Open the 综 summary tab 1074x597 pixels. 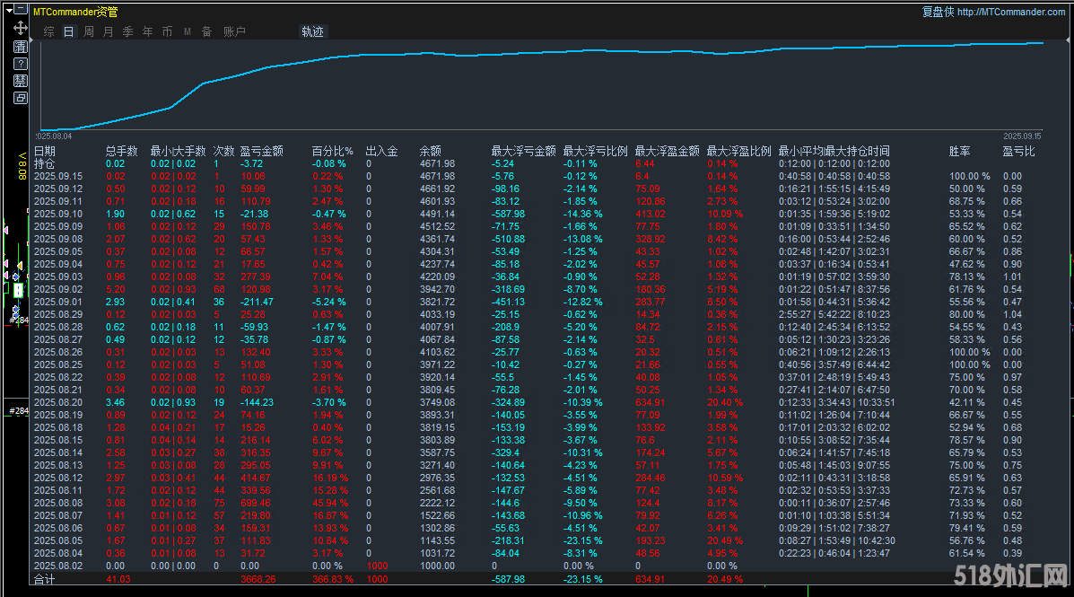(49, 31)
